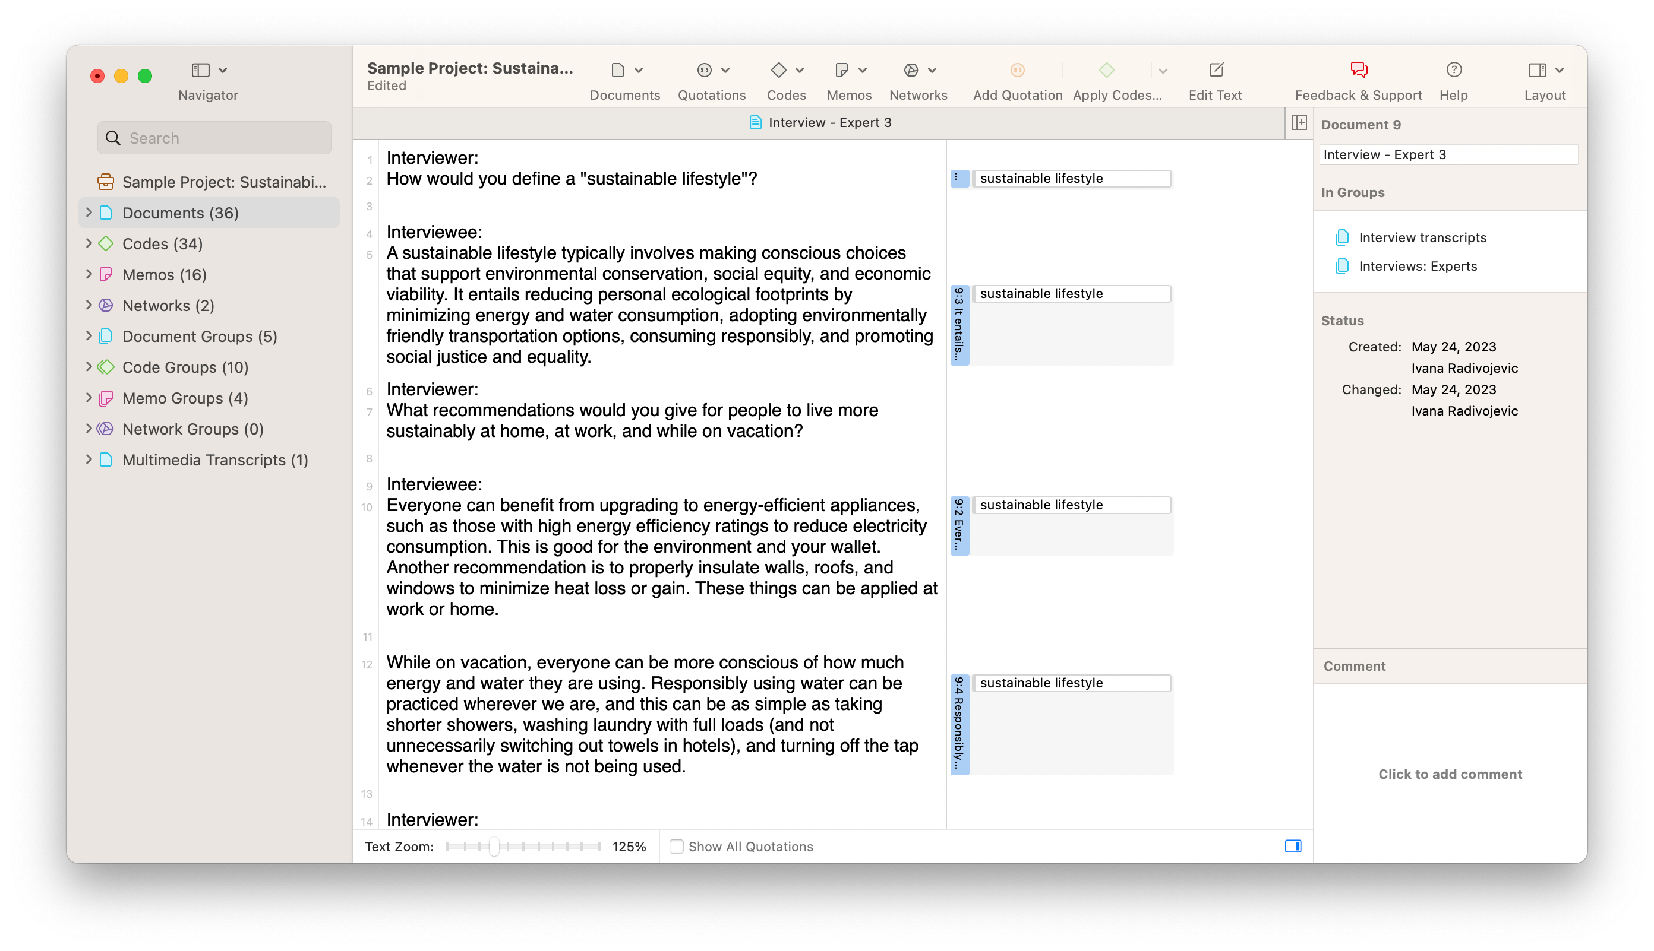This screenshot has height=951, width=1654.
Task: Click the Navigator sidebar toggle icon
Action: (200, 70)
